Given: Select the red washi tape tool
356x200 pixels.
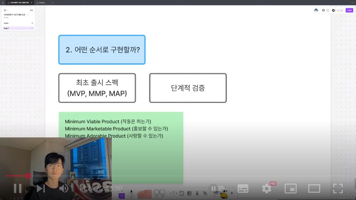Looking at the screenshot, I should [145, 194].
